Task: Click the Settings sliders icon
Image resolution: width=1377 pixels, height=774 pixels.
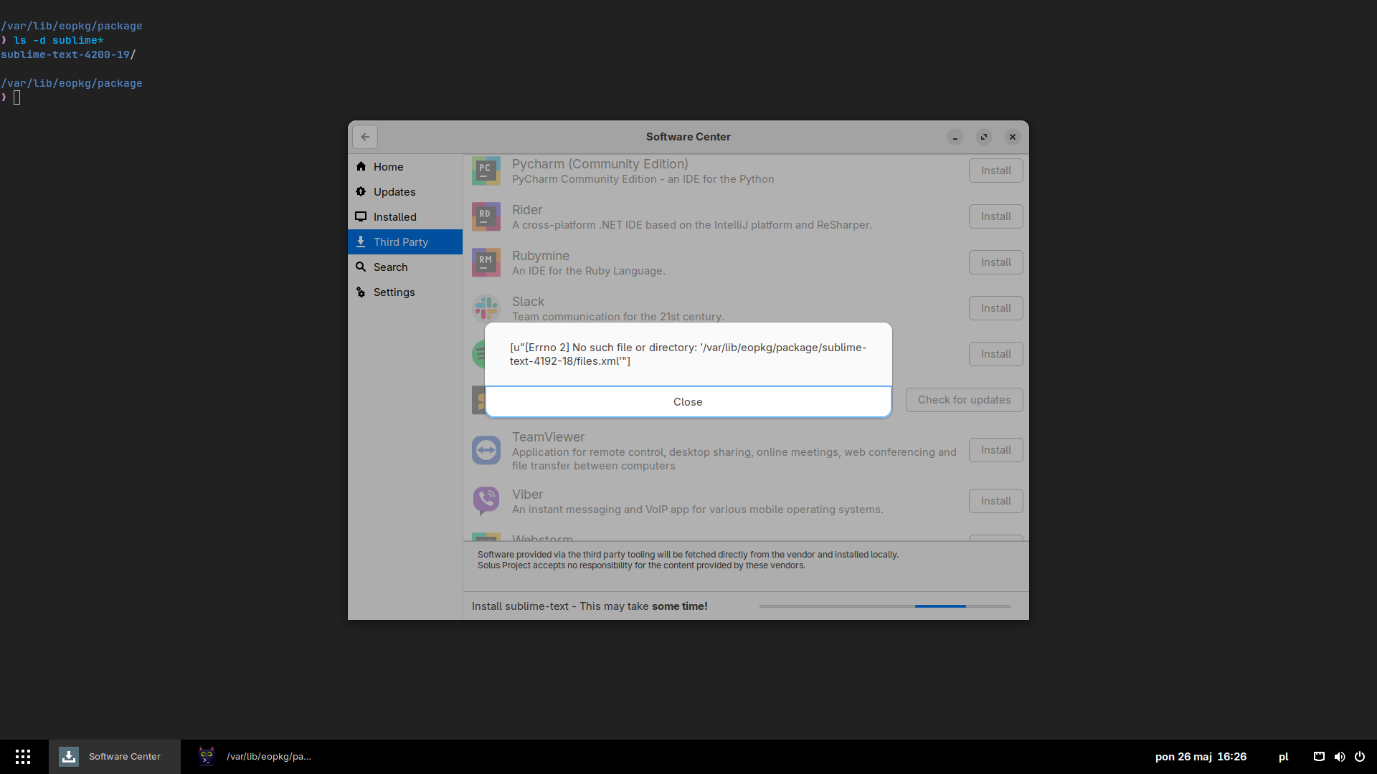Action: (x=361, y=292)
